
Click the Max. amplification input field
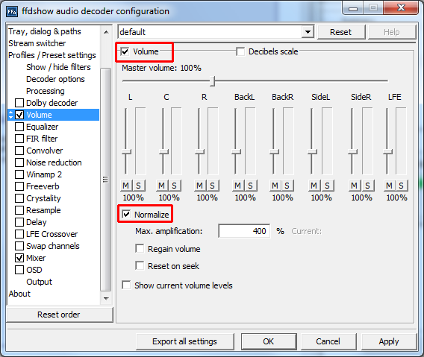point(244,231)
